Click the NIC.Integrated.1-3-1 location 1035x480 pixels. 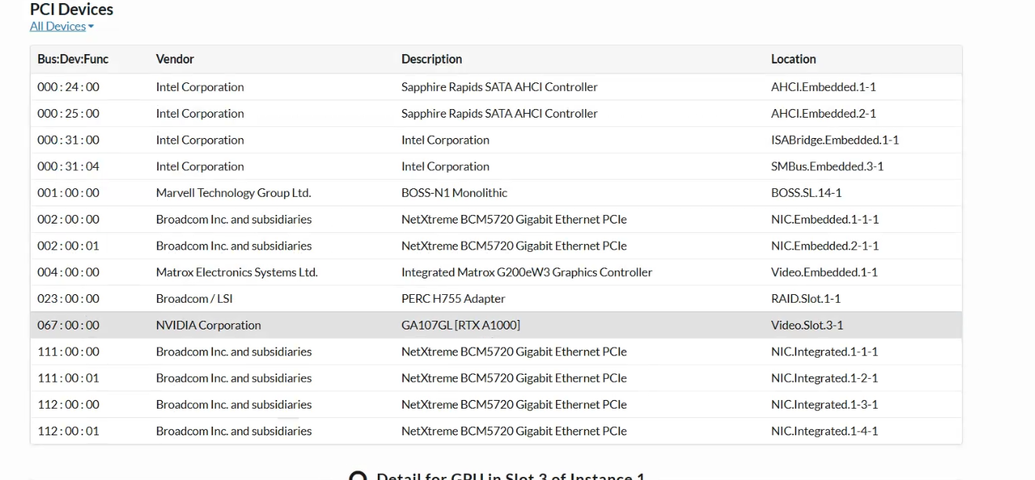[x=825, y=405]
